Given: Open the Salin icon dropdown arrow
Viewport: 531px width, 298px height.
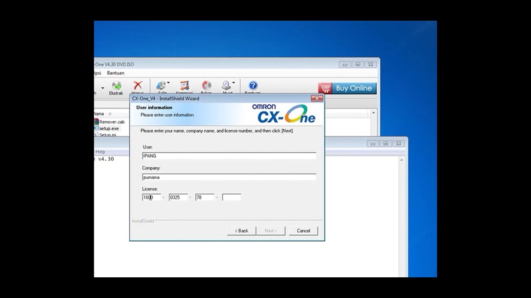Looking at the screenshot, I should pos(168,83).
